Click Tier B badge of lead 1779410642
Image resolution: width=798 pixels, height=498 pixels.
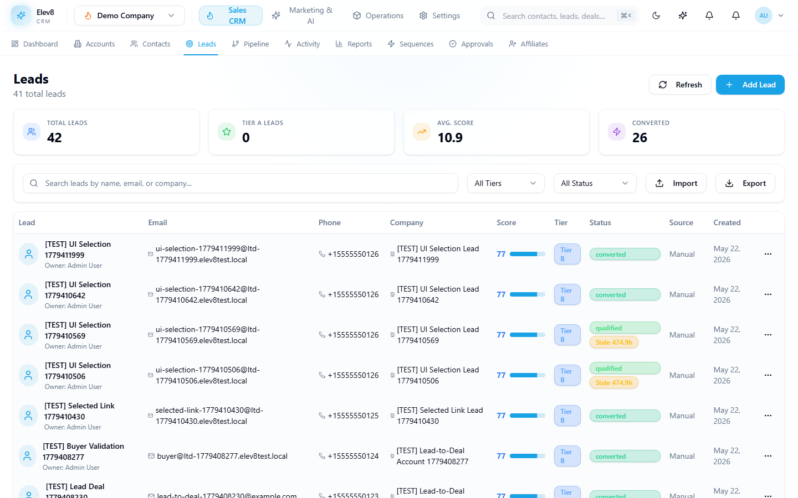pos(567,294)
